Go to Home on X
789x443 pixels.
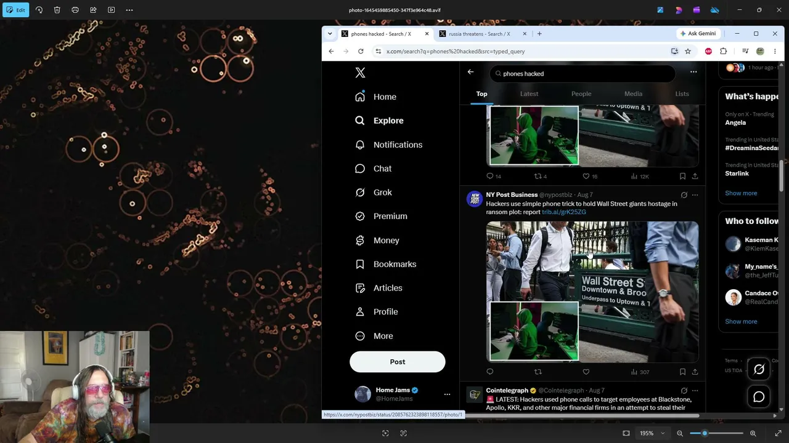tap(376, 97)
